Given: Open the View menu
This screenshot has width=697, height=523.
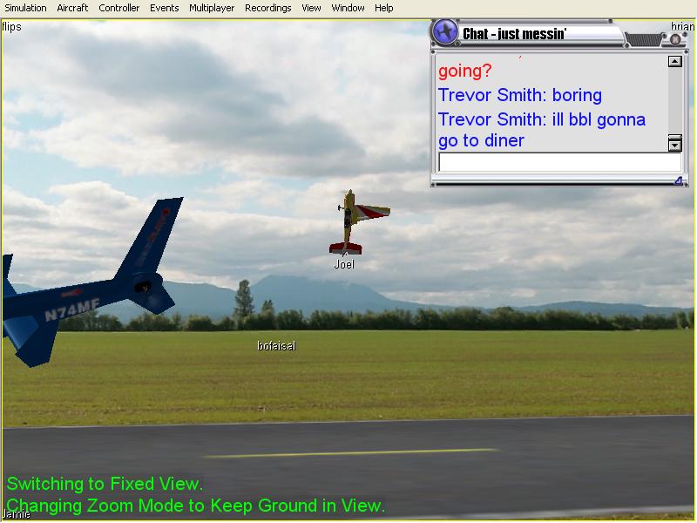Looking at the screenshot, I should pyautogui.click(x=311, y=8).
